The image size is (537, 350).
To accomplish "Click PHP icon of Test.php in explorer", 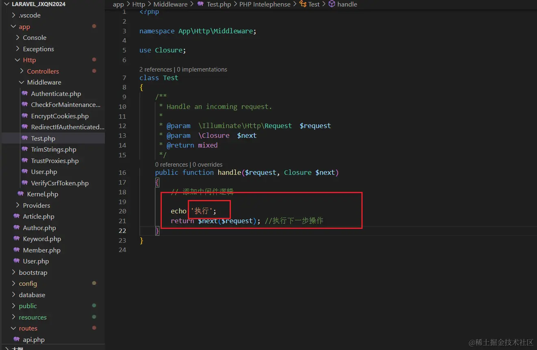I will [x=25, y=138].
